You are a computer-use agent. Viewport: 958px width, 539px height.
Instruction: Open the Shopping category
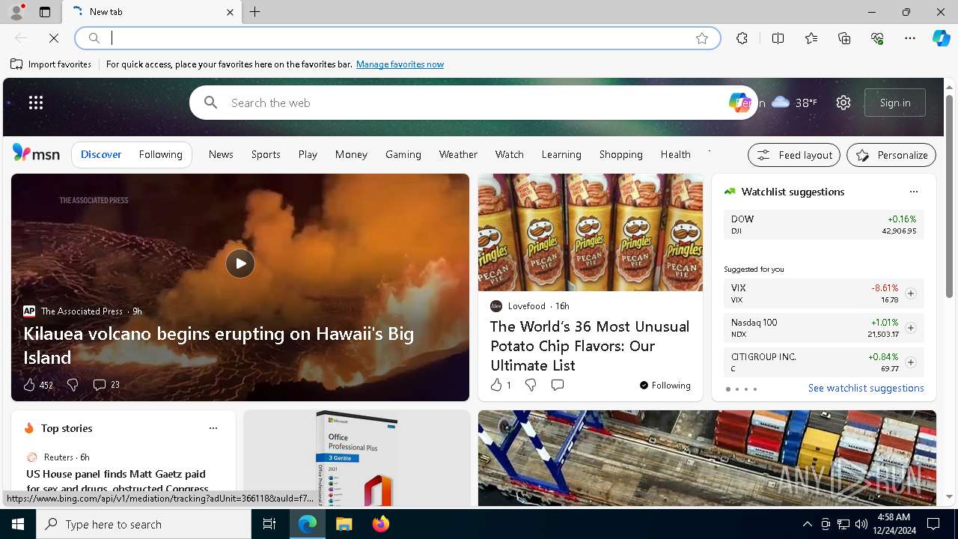pos(620,154)
